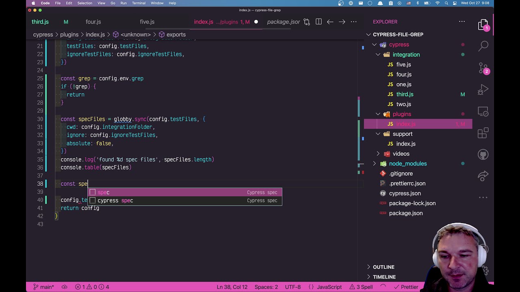
Task: Open the Extensions view
Action: tap(483, 133)
